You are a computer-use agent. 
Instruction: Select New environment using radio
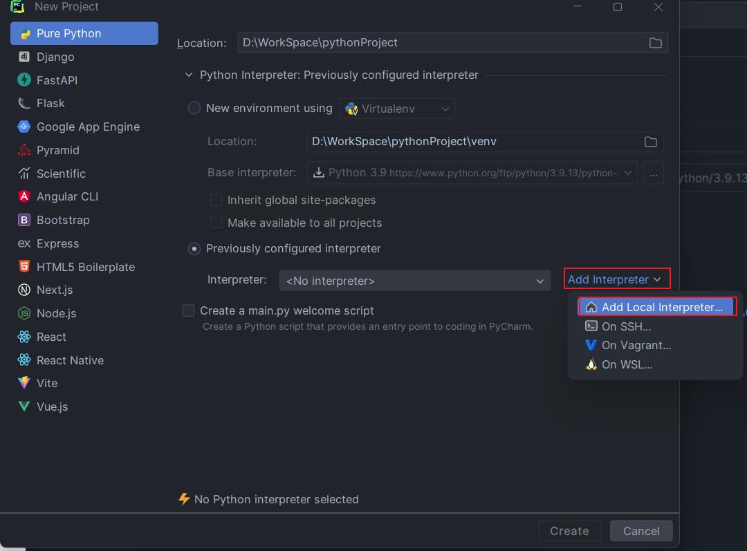[x=194, y=108]
